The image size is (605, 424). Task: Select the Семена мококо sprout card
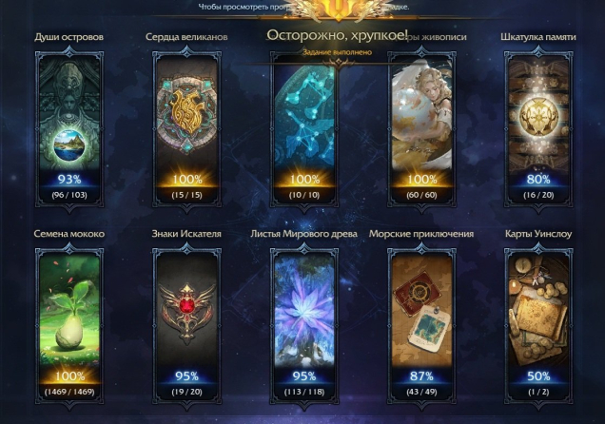69,326
